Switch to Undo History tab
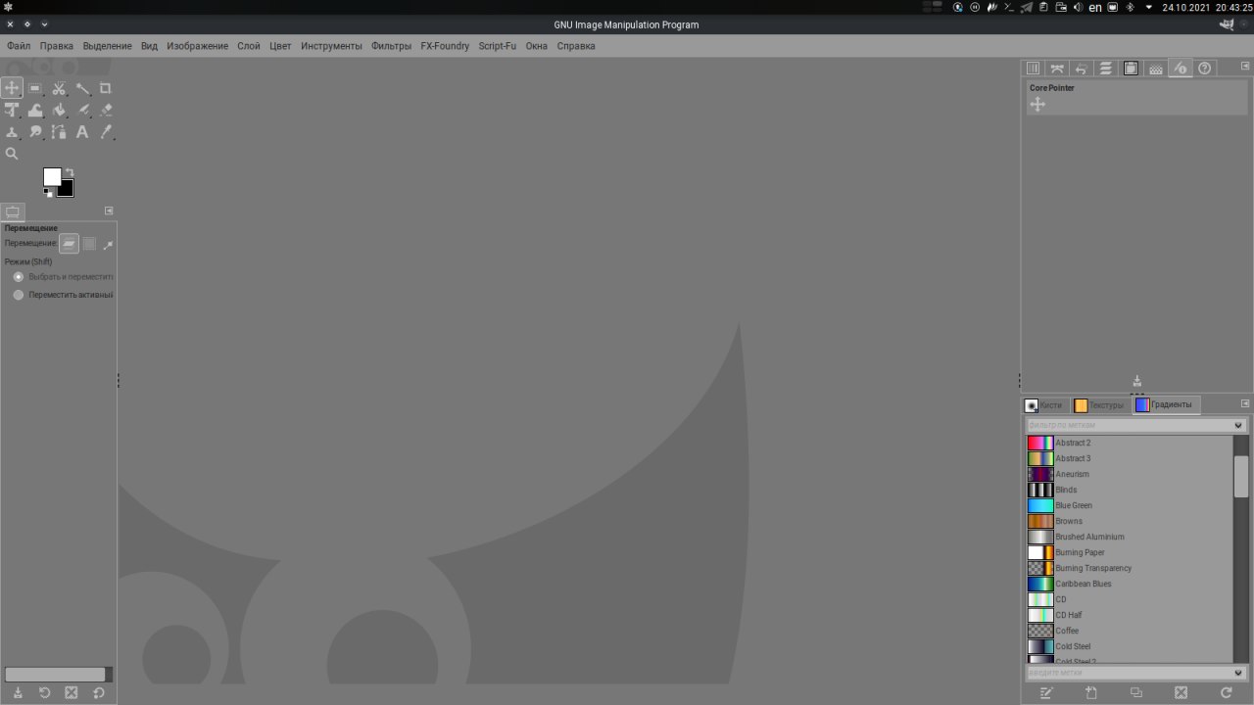The width and height of the screenshot is (1254, 705). pyautogui.click(x=1082, y=69)
